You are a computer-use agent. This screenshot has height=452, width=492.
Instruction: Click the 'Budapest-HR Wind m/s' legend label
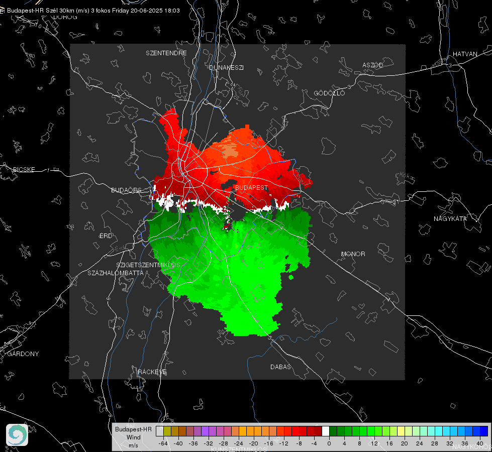coord(133,437)
